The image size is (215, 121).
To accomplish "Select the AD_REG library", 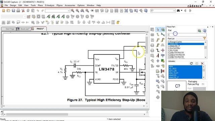I will pyautogui.click(x=185, y=69).
